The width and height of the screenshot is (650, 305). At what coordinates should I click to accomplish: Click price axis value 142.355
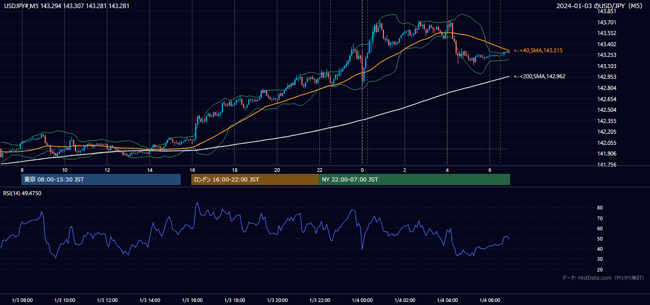[x=607, y=121]
